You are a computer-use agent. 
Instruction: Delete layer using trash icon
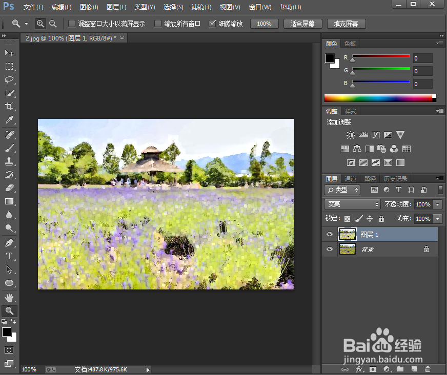428,369
